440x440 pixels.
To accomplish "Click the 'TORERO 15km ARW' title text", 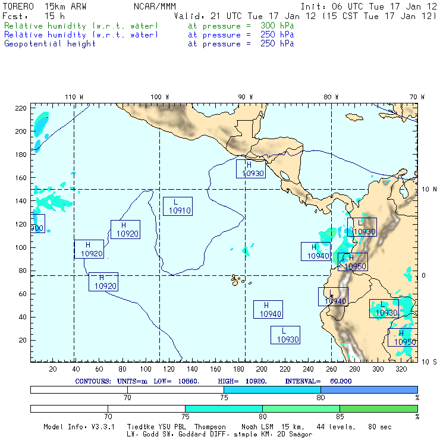I will (x=45, y=7).
